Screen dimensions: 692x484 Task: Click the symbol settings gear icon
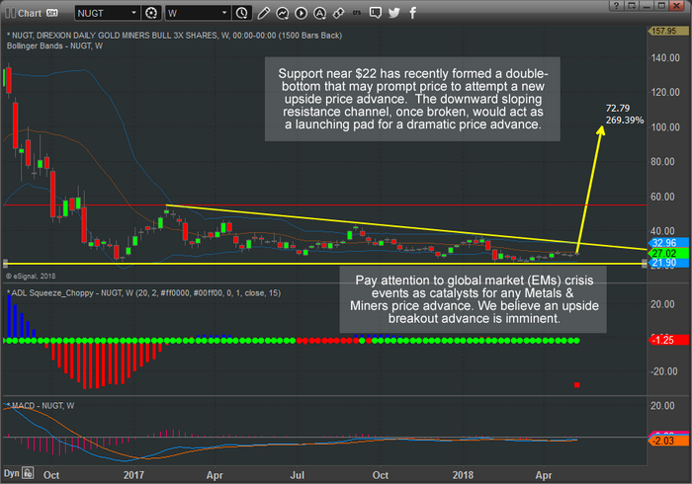tap(151, 13)
